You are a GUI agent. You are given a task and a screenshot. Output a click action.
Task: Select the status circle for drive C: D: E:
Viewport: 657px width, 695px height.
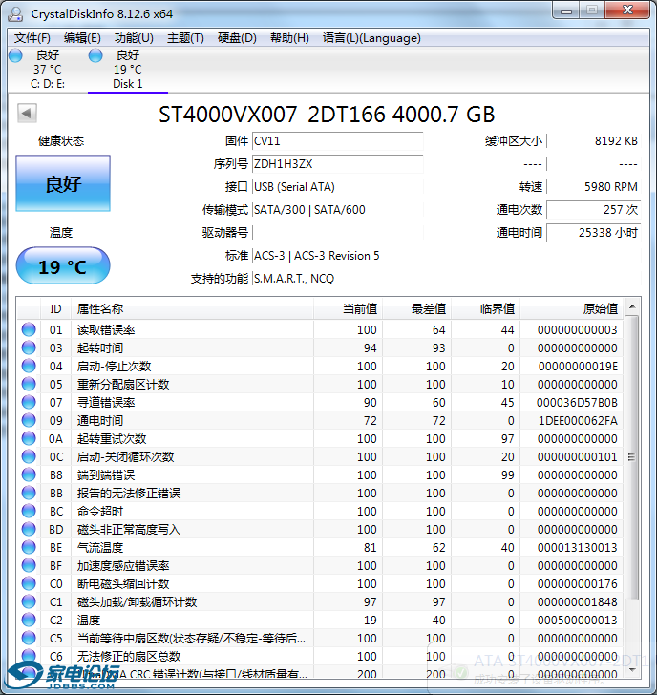click(x=15, y=55)
